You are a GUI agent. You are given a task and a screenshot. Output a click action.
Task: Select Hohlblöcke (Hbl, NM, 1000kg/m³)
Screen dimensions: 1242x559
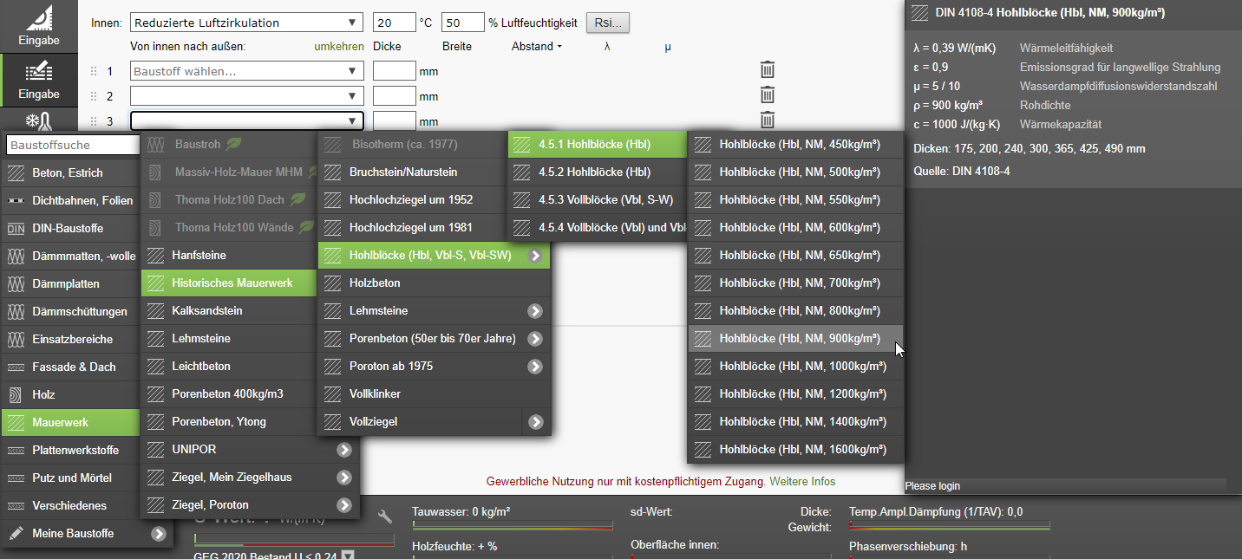pyautogui.click(x=794, y=367)
